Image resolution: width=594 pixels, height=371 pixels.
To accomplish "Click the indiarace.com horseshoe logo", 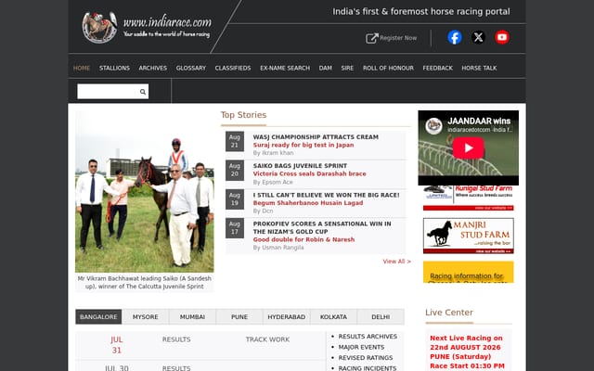I will point(100,27).
